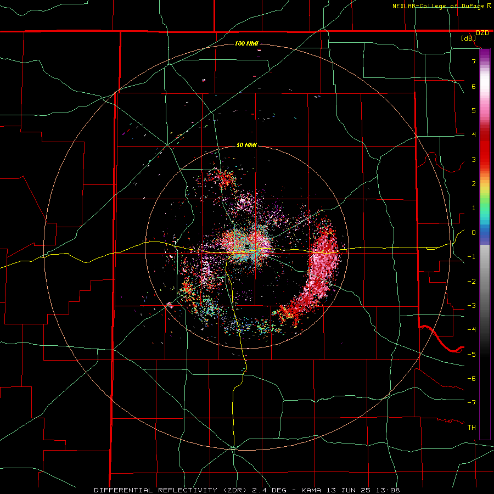494x494 pixels.
Task: Click the 0 value on the legend
Action: [x=474, y=233]
